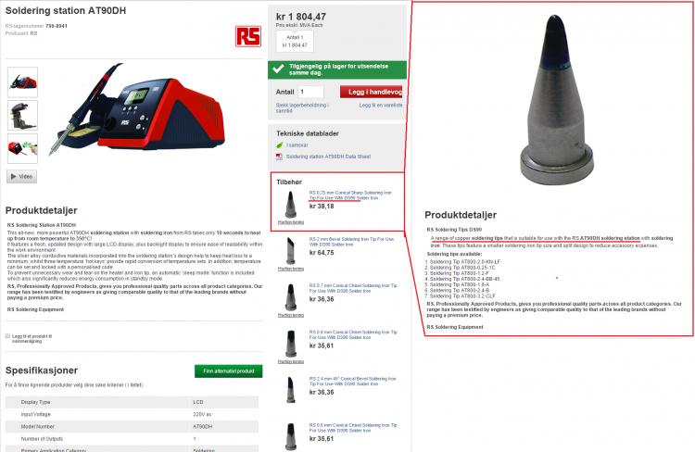This screenshot has width=695, height=452.
Task: Select the second product thumbnail image
Action: click(x=22, y=116)
